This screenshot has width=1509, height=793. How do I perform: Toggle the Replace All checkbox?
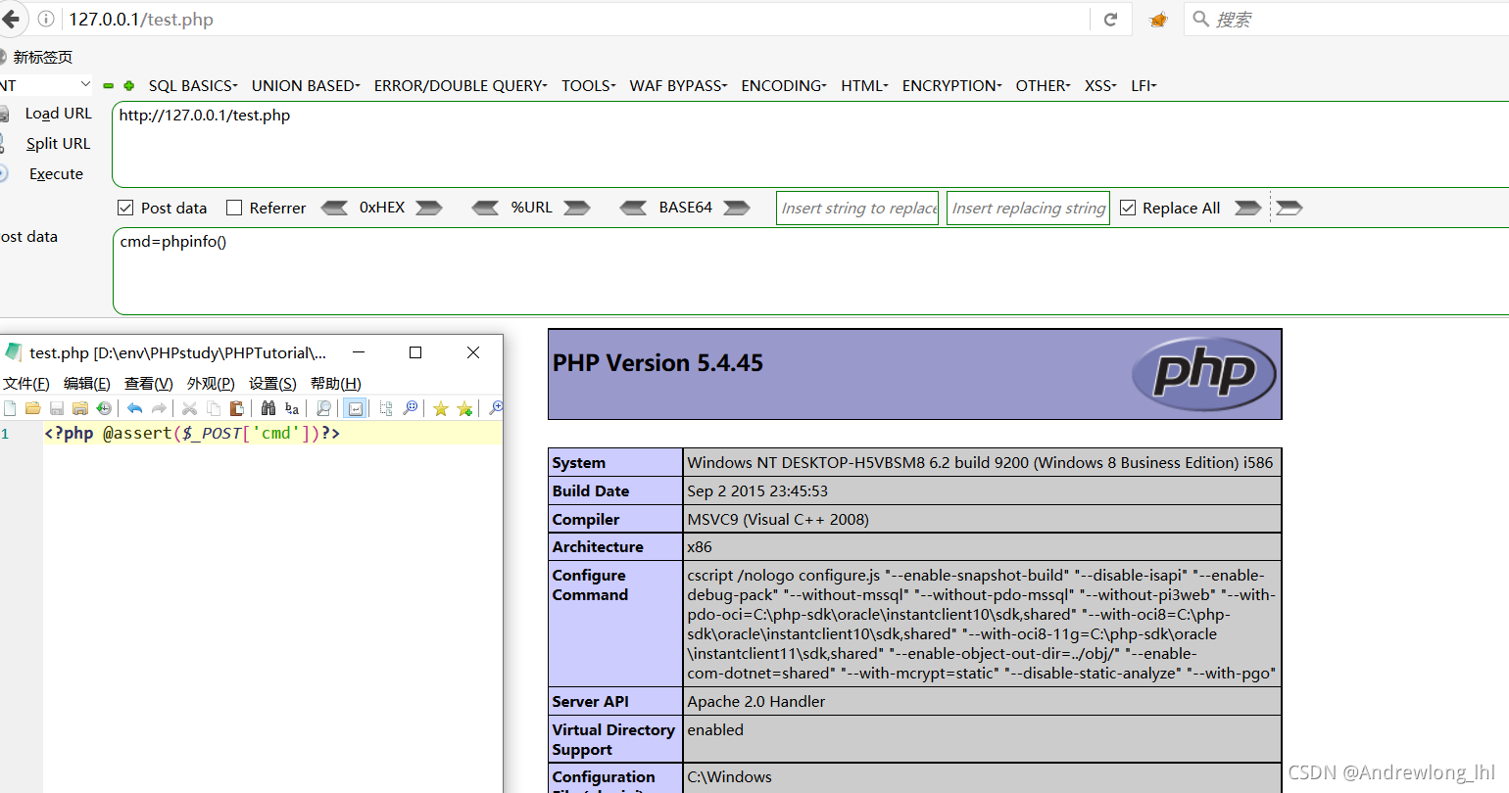click(x=1128, y=208)
